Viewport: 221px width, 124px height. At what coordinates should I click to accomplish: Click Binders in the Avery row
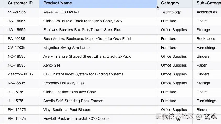point(207,57)
